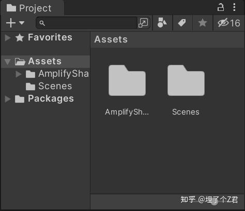Click the open search in window icon

[x=143, y=23]
